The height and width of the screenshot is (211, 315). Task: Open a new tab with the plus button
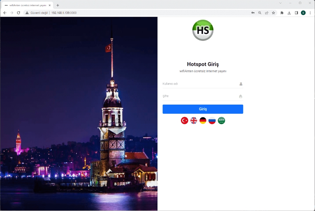pyautogui.click(x=58, y=5)
